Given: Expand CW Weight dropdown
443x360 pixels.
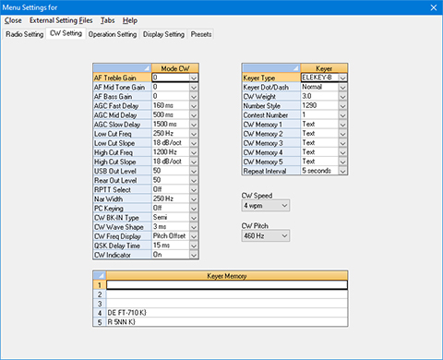Looking at the screenshot, I should [342, 97].
